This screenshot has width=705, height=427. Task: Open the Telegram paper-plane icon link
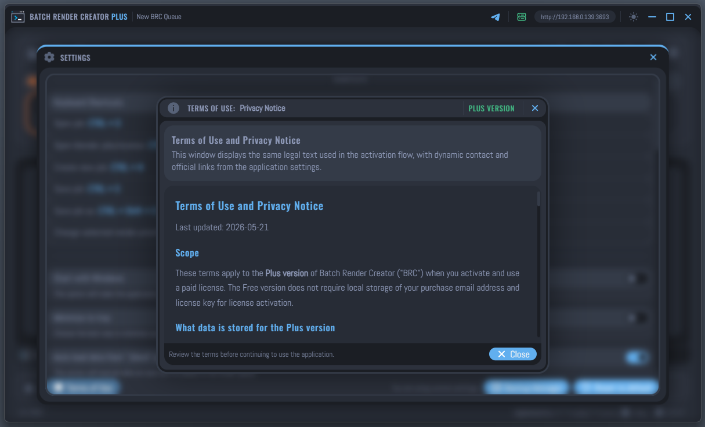coord(496,17)
